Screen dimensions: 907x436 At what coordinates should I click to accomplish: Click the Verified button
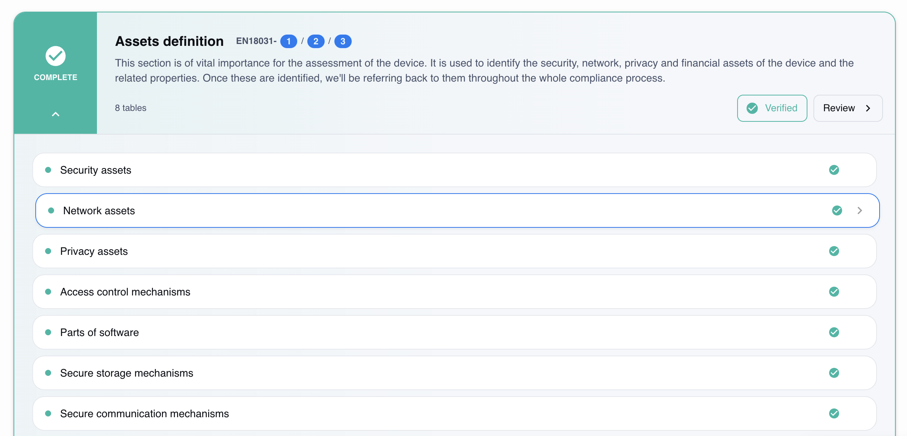(x=772, y=108)
